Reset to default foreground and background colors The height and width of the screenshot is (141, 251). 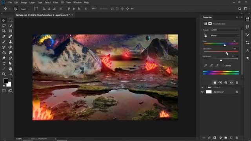coord(4,86)
